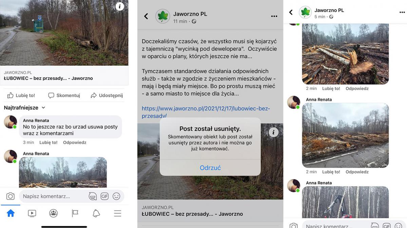Go back using middle panel chevron
407x228 pixels.
(x=146, y=16)
